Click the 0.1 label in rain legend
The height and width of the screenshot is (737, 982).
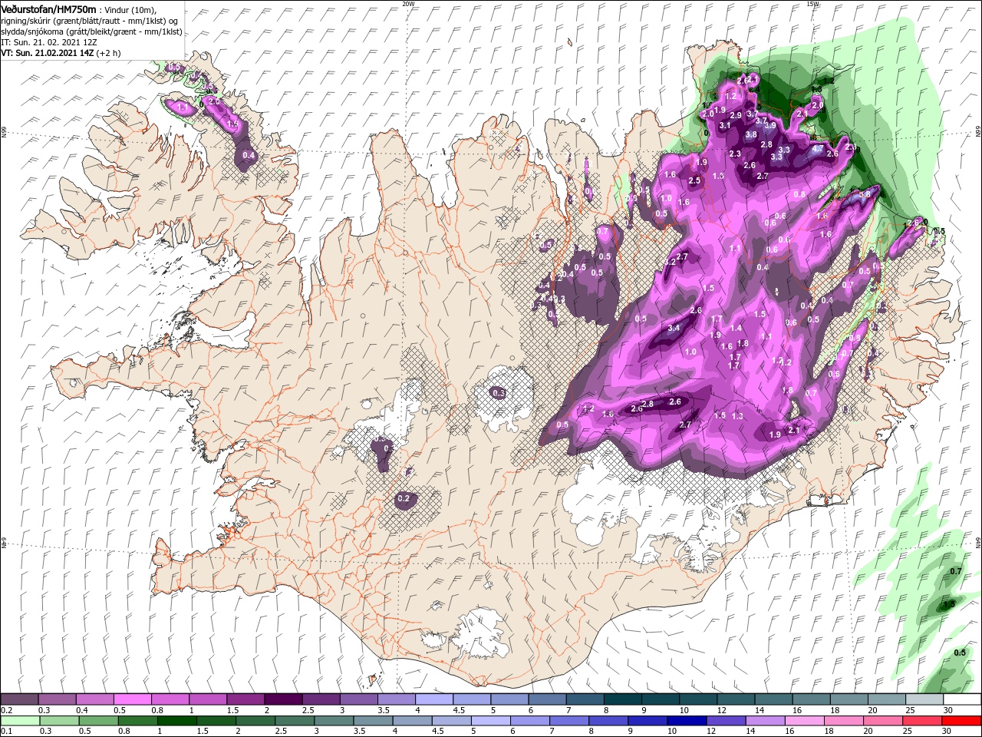coord(6,731)
